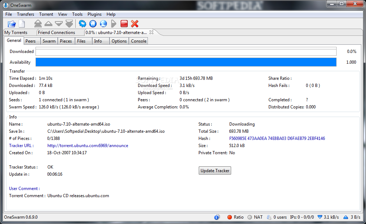Remove torrent with red X icon

pos(135,24)
